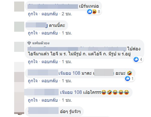Screen dimensions: 151x117
Task: Open the เจ๊มอย 108 mention before เง้อใครรร
Action: [71, 92]
